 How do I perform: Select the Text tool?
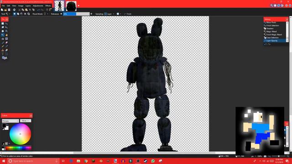(3, 54)
